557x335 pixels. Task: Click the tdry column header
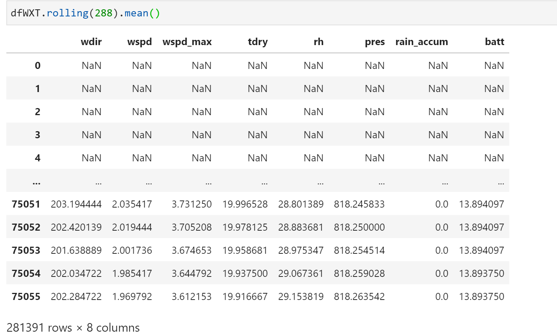(258, 42)
